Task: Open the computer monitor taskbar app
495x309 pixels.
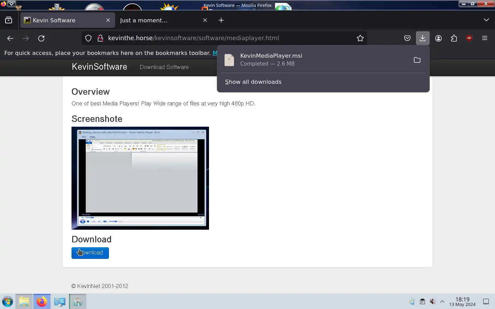Action: coord(60,301)
